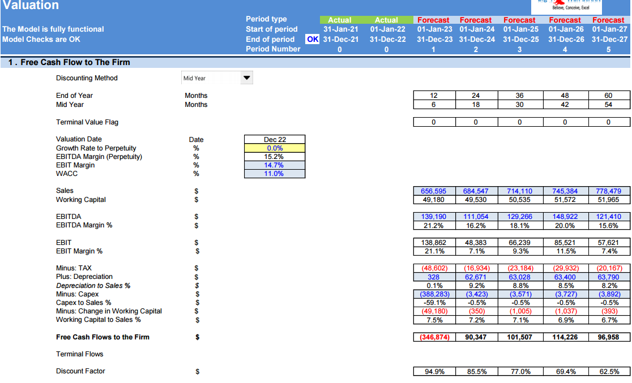Select Discount Factor 94.9% cell
This screenshot has height=383, width=632.
click(x=434, y=371)
